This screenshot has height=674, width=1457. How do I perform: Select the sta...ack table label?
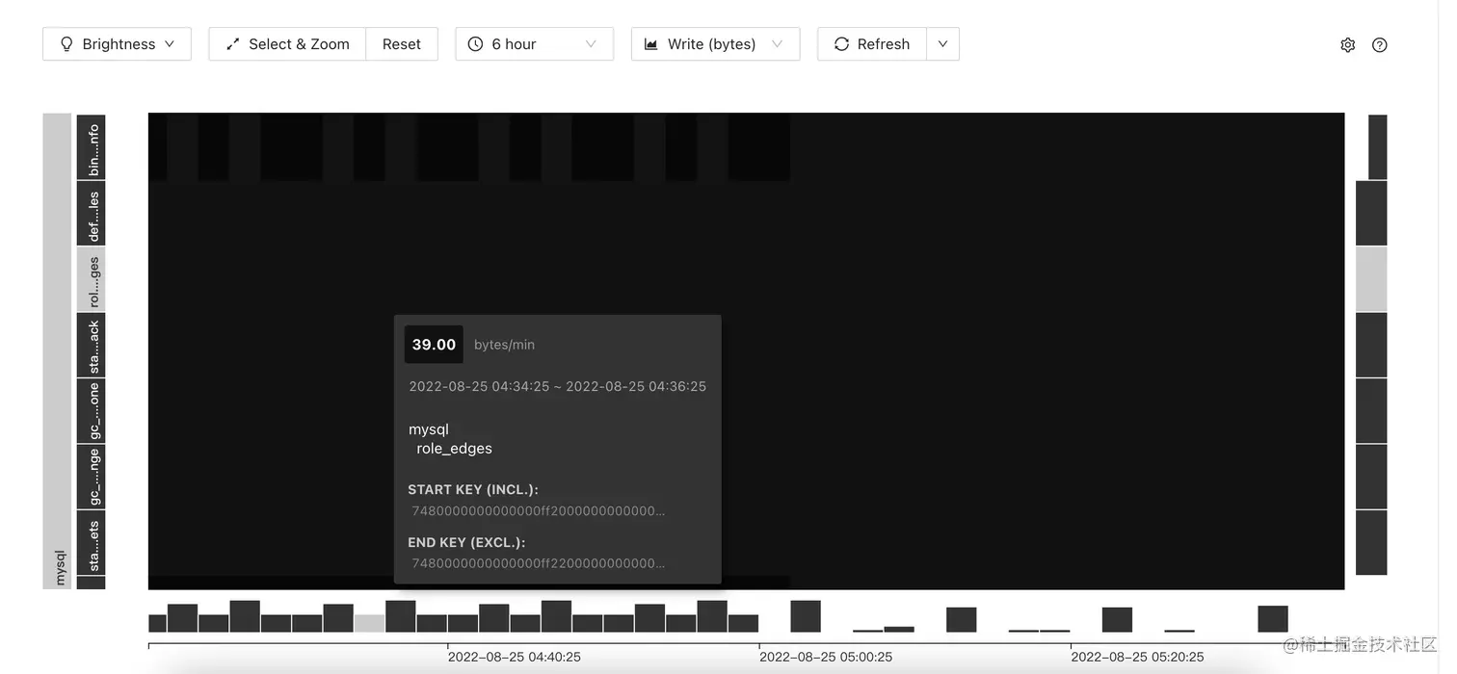click(92, 345)
